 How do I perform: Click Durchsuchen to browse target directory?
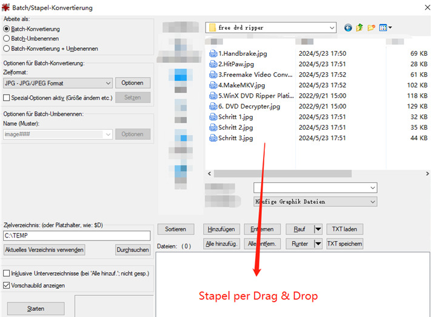[132, 250]
